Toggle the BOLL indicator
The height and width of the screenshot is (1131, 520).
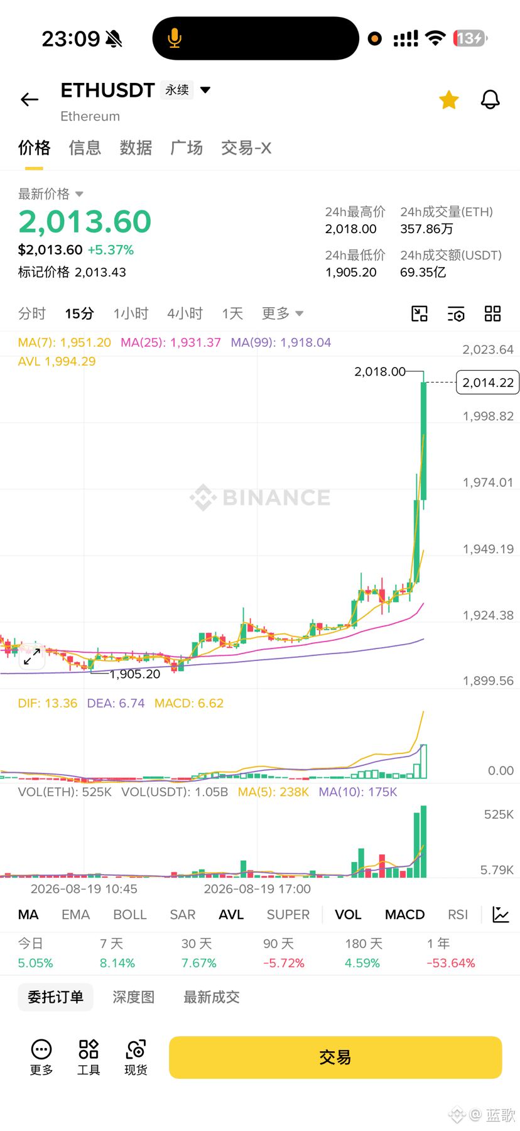coord(130,915)
